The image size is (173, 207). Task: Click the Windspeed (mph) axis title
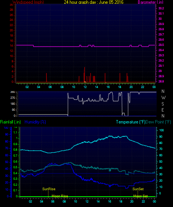(x=28, y=2)
